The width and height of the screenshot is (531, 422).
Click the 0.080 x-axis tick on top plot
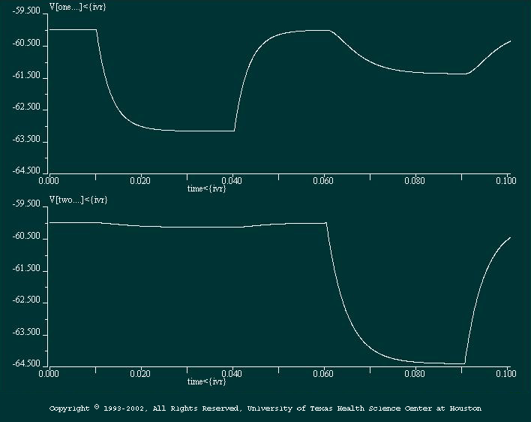pos(415,181)
